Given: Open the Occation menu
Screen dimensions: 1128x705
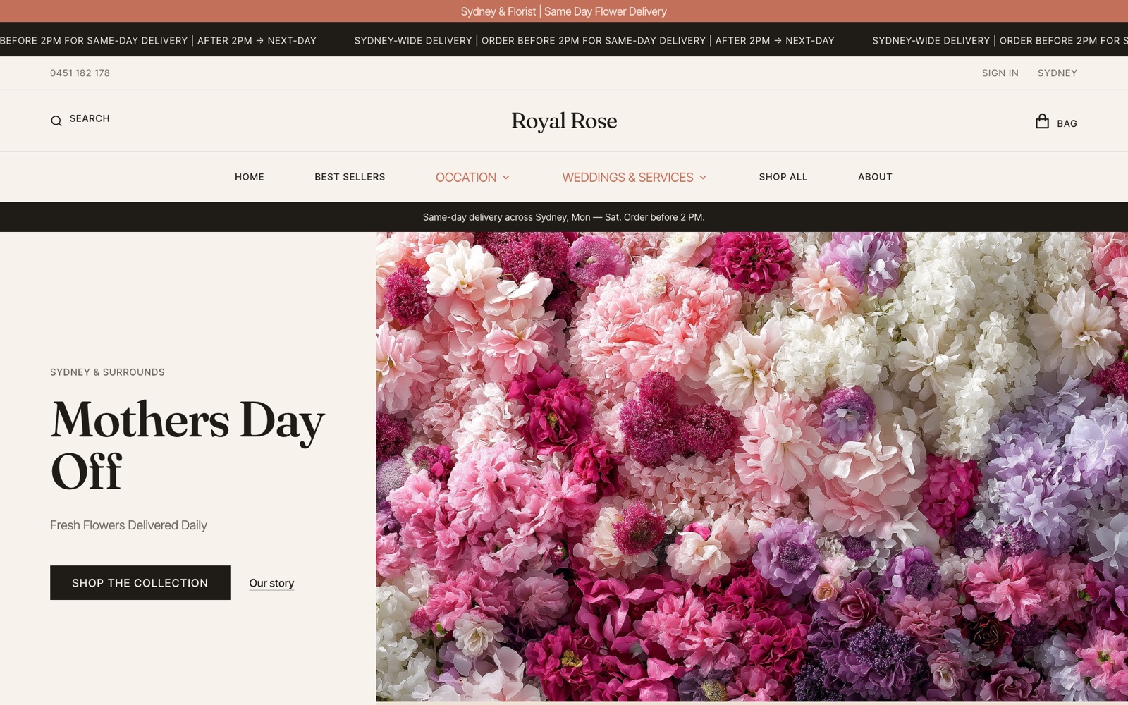Looking at the screenshot, I should coord(466,178).
